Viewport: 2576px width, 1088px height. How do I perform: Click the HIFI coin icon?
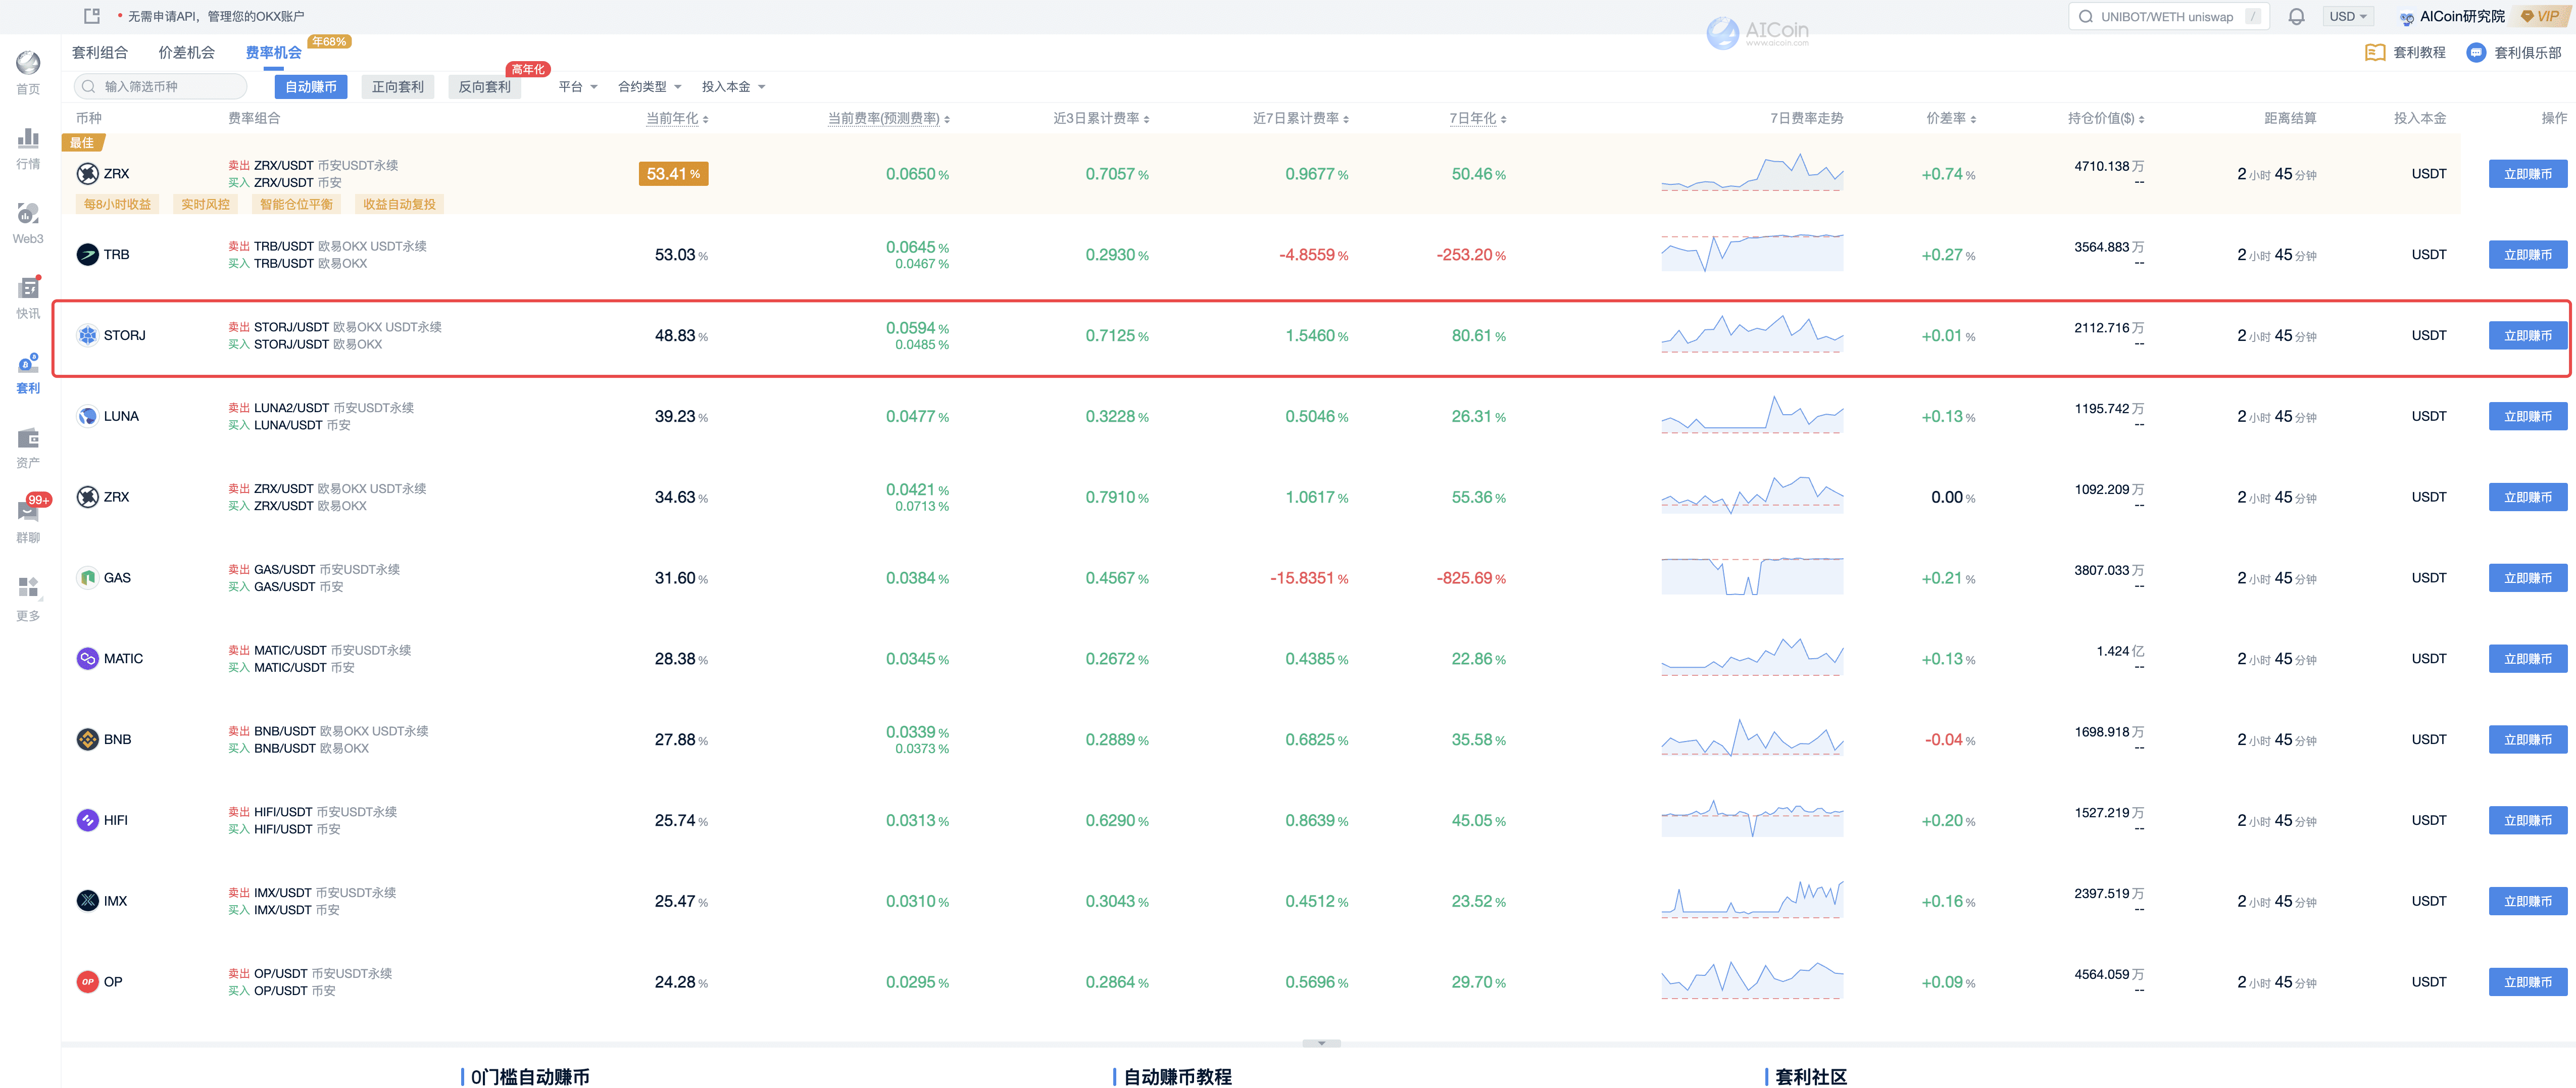pyautogui.click(x=87, y=821)
